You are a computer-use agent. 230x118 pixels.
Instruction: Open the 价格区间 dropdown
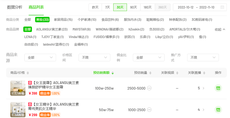tap(94, 58)
